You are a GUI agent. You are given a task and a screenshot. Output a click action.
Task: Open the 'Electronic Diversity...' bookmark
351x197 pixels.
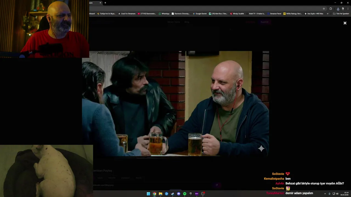[x=180, y=13]
